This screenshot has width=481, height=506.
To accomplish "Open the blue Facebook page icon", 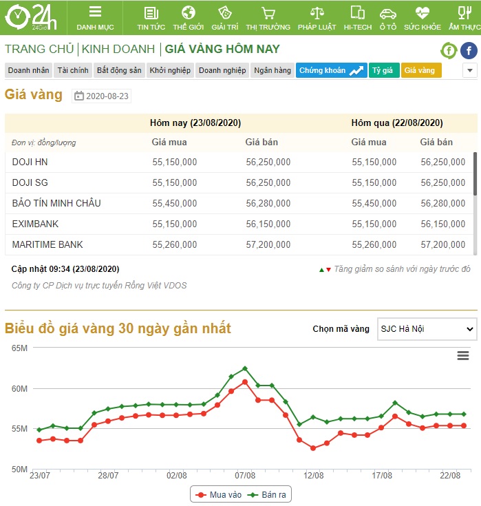I will (x=469, y=51).
